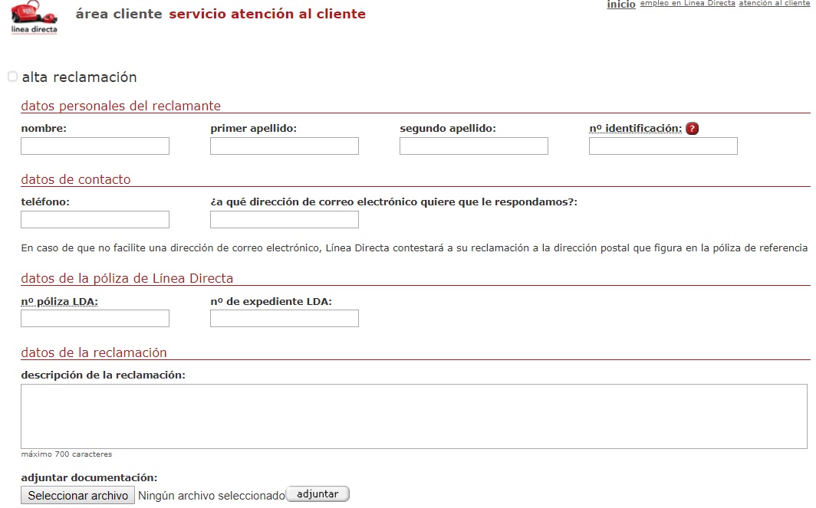Click the Línea Directa logo
This screenshot has width=816, height=508.
click(x=35, y=17)
